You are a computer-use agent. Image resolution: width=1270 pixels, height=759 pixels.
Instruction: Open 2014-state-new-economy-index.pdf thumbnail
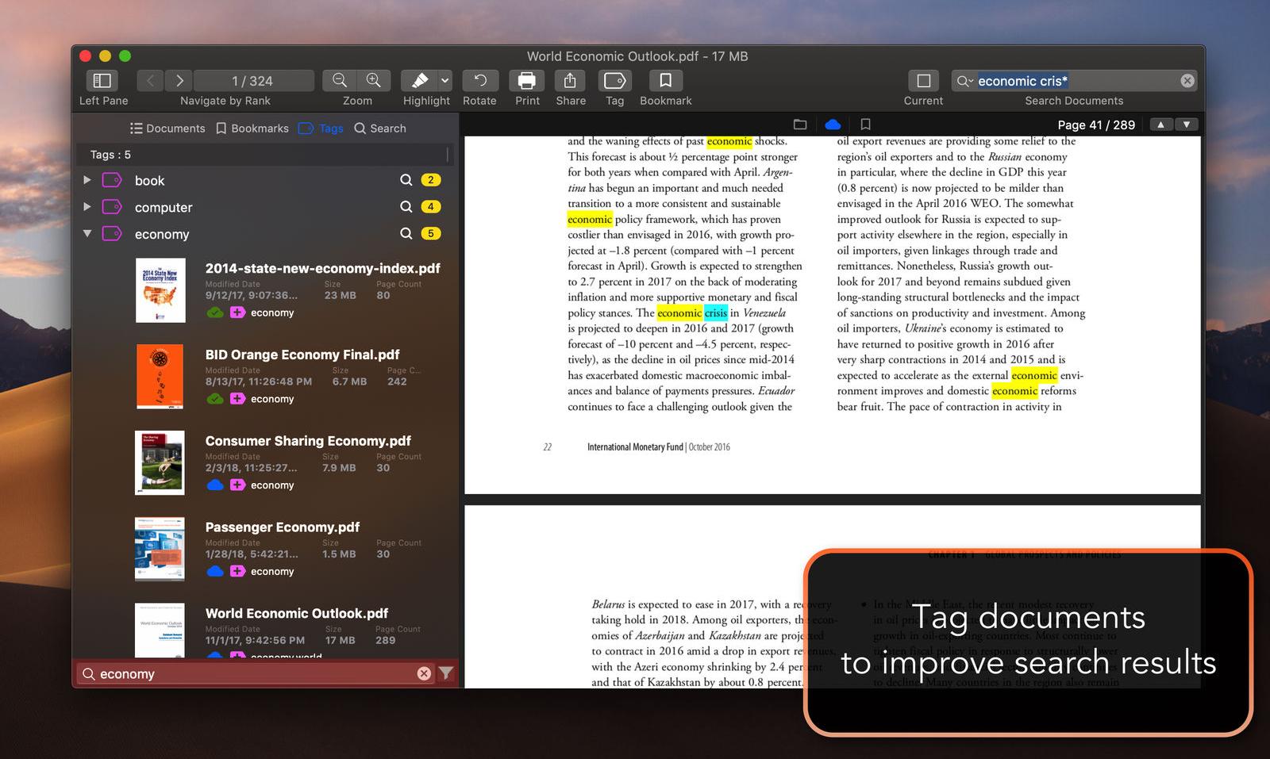tap(160, 290)
